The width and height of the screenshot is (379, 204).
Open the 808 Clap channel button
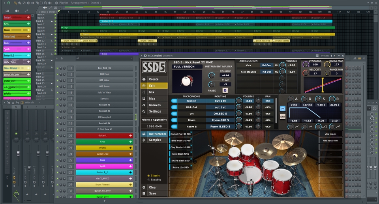pos(104,74)
